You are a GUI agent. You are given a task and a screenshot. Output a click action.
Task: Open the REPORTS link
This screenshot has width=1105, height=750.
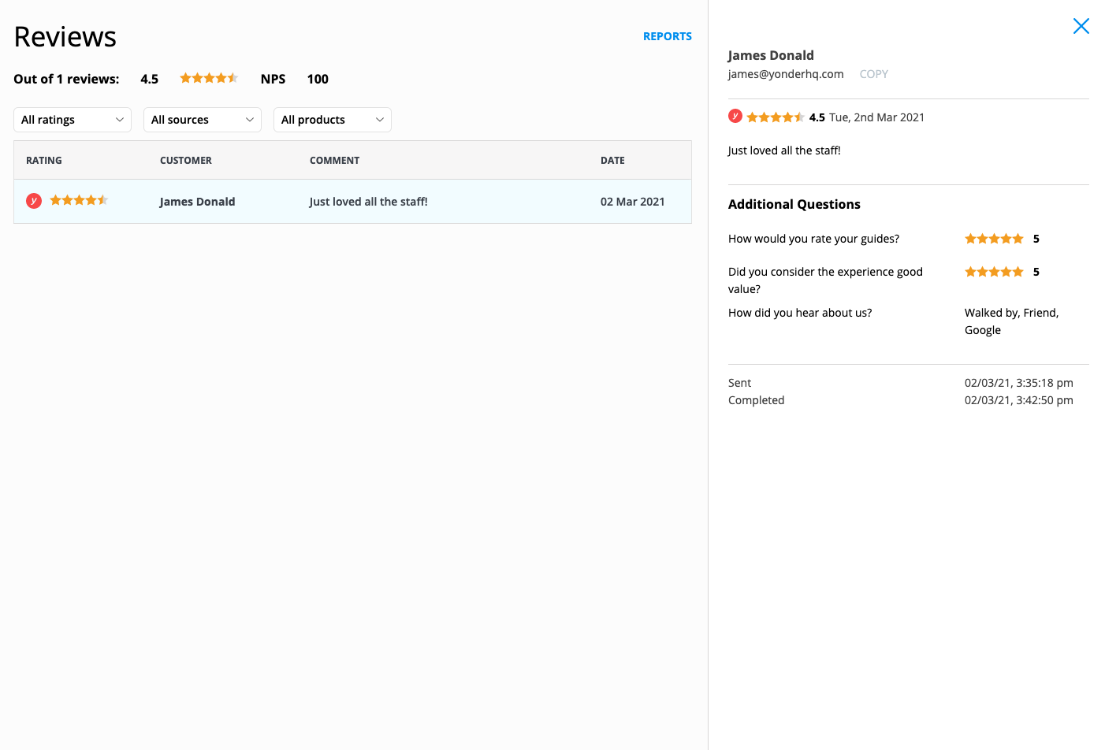pos(668,36)
